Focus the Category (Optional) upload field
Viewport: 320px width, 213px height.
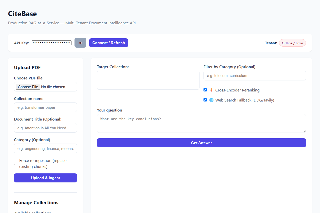pyautogui.click(x=45, y=148)
